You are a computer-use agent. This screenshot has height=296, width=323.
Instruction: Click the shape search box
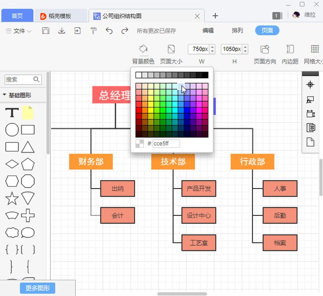coord(23,80)
